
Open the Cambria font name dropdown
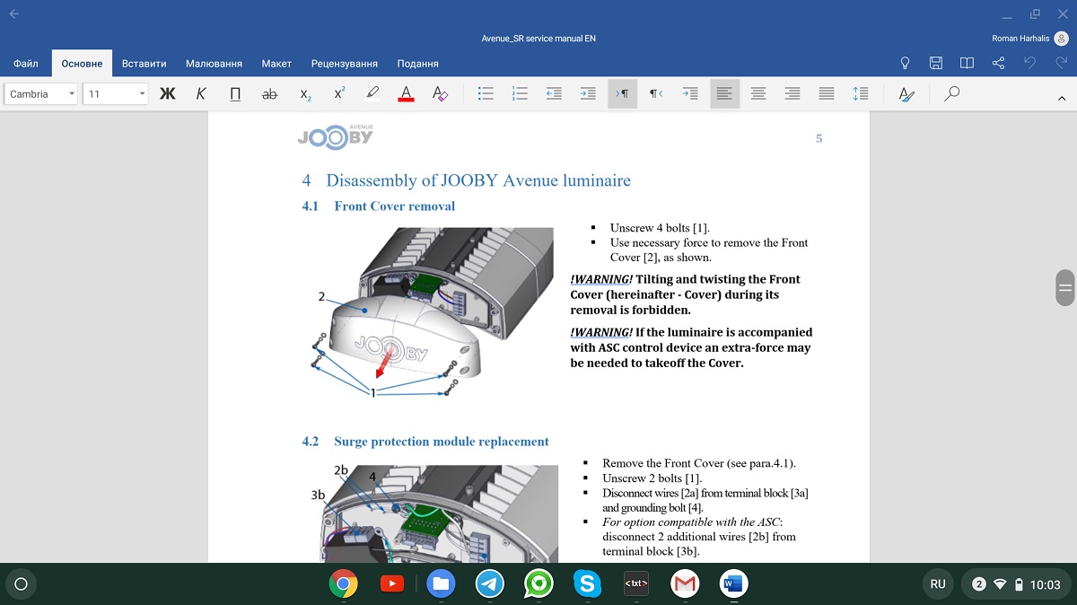[42, 93]
